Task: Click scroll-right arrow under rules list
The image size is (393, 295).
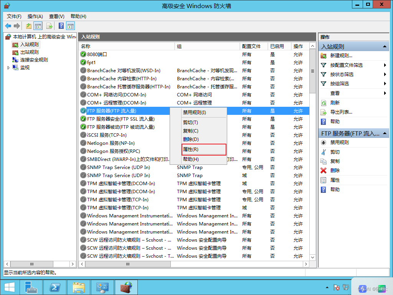Action: coord(306,264)
